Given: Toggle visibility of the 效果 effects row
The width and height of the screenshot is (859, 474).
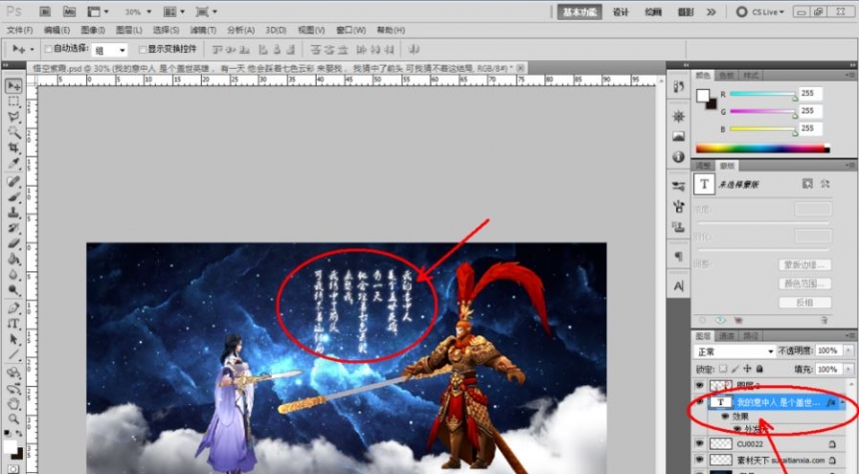Looking at the screenshot, I should [725, 416].
